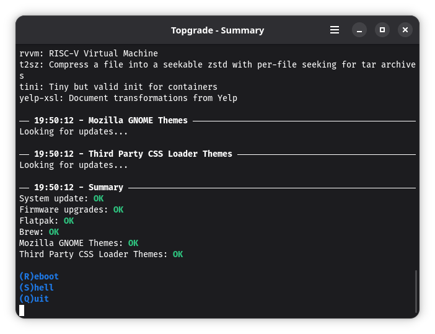The height and width of the screenshot is (334, 435).
Task: Click the terminal cursor block
Action: pos(22,310)
